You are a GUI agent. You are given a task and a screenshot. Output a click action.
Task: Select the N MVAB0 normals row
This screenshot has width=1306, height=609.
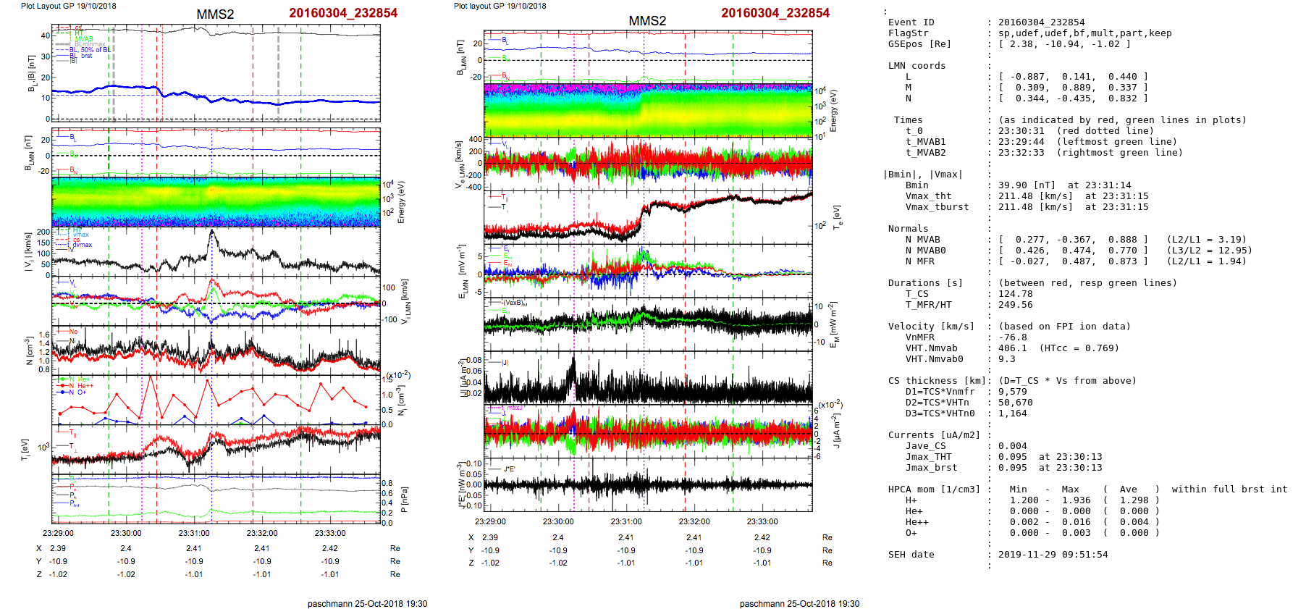1068,251
